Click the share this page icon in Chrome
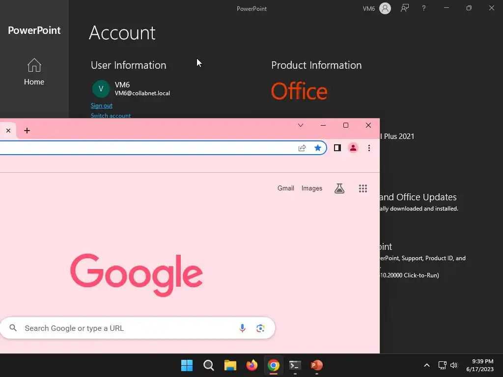 pos(302,148)
